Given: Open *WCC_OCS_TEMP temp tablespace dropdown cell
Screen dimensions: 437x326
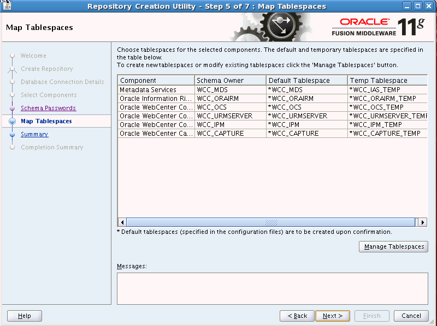Looking at the screenshot, I should coord(387,107).
